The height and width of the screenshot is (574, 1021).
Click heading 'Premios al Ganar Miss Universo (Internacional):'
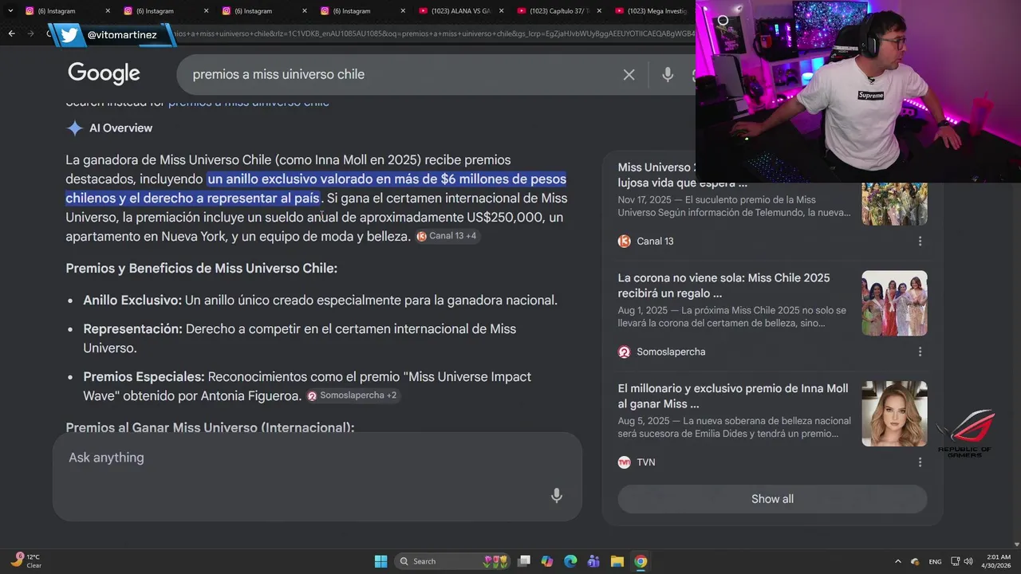pyautogui.click(x=210, y=427)
